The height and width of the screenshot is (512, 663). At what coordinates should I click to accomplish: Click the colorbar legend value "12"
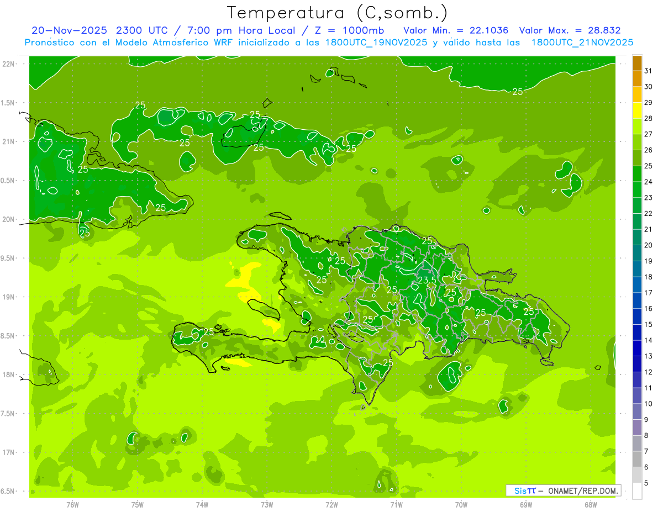[649, 372]
